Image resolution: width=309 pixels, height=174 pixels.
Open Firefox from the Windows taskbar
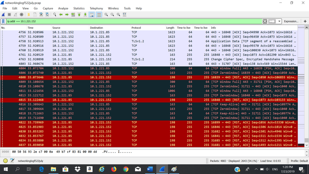click(114, 169)
